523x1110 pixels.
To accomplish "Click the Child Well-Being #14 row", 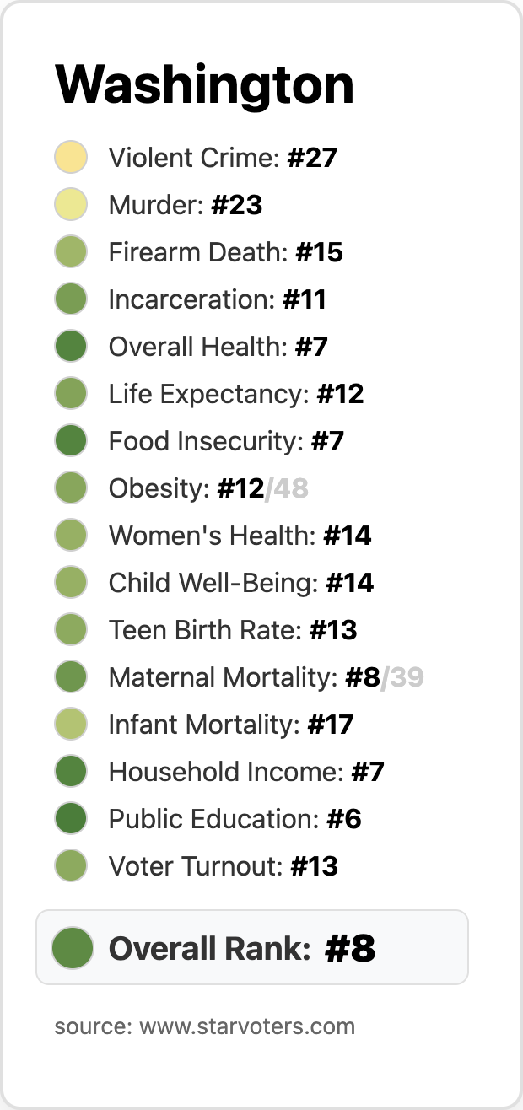I will point(240,583).
